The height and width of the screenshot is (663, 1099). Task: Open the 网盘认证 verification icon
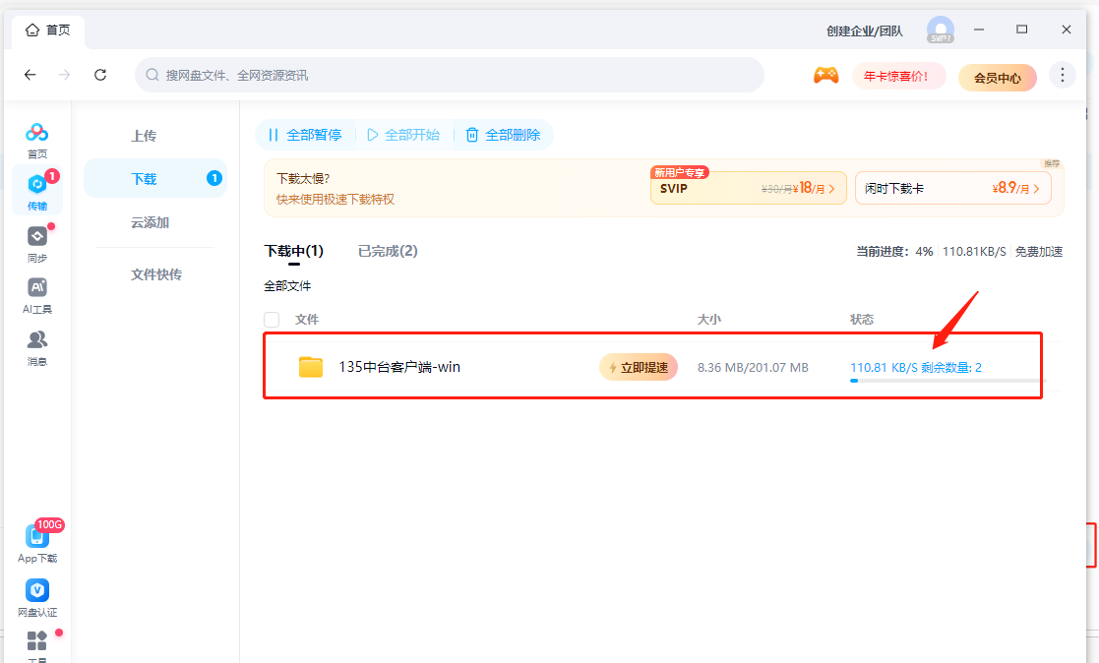(37, 598)
